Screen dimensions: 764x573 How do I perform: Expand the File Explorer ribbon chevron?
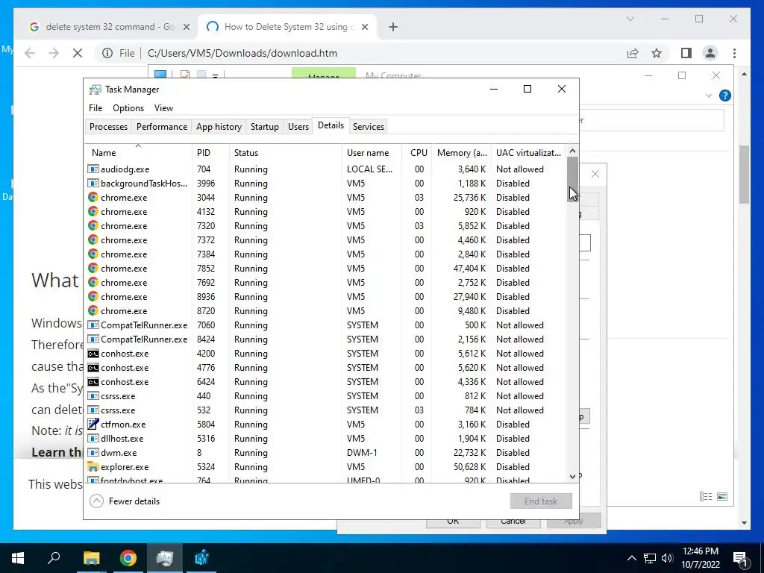[709, 95]
